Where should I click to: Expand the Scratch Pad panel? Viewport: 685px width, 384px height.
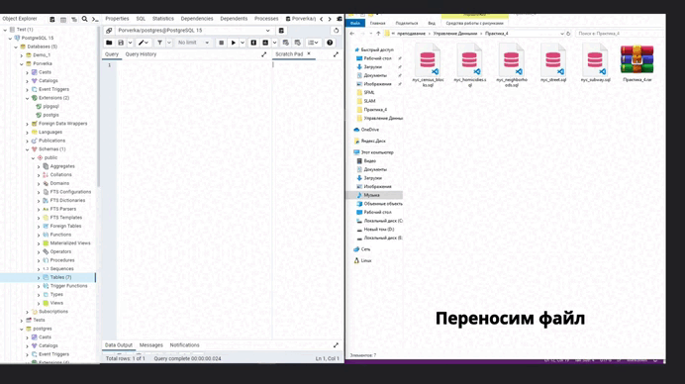tap(336, 54)
